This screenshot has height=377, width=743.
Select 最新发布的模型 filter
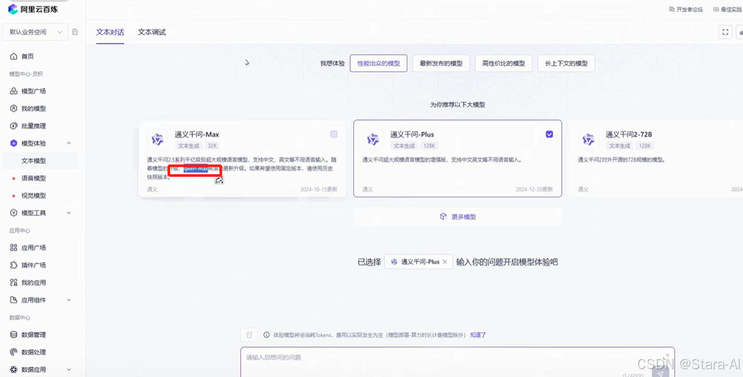pos(441,64)
